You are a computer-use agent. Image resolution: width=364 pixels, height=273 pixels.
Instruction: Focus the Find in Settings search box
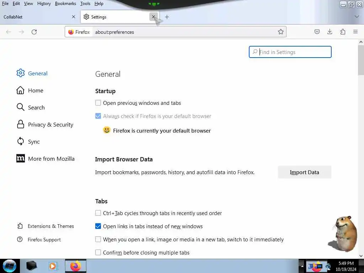point(290,52)
